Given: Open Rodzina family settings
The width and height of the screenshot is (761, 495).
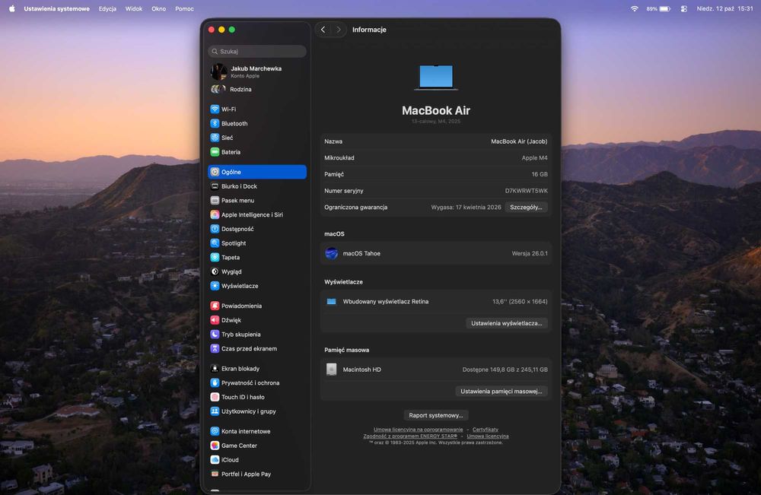Looking at the screenshot, I should pyautogui.click(x=256, y=89).
